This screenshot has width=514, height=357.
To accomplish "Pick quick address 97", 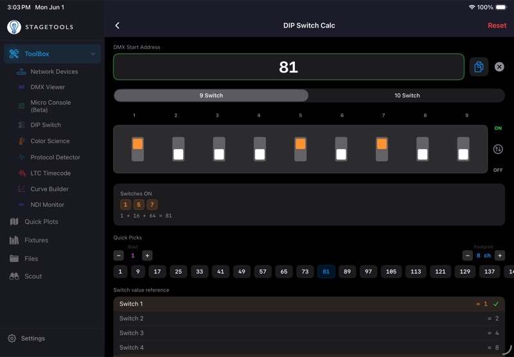I will 368,272.
